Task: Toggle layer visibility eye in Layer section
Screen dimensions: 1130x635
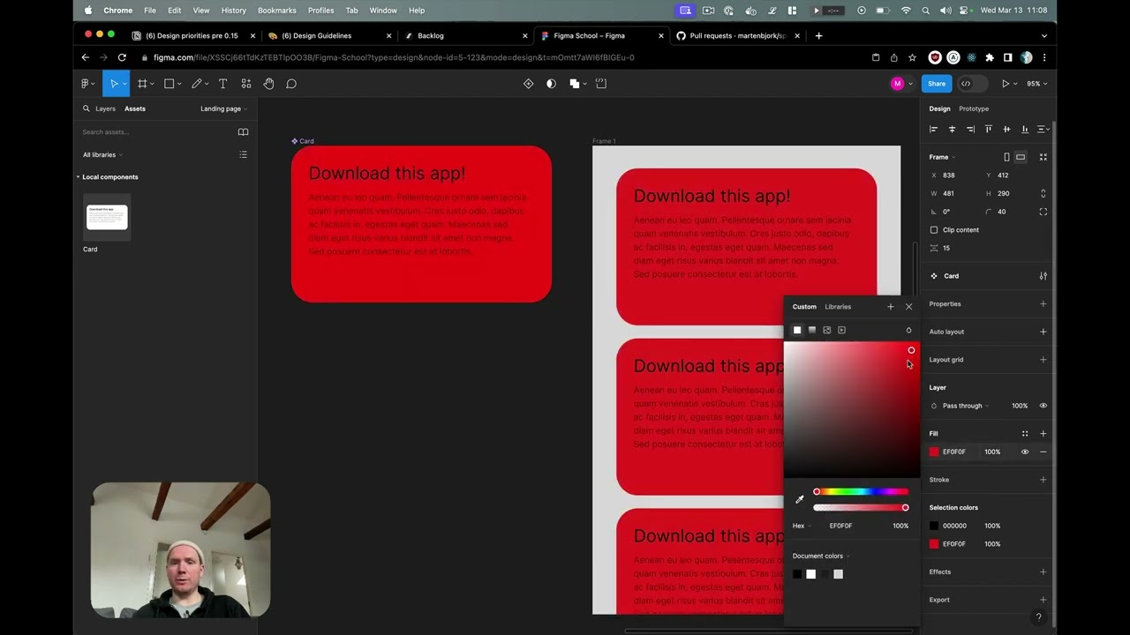Action: [x=1043, y=406]
